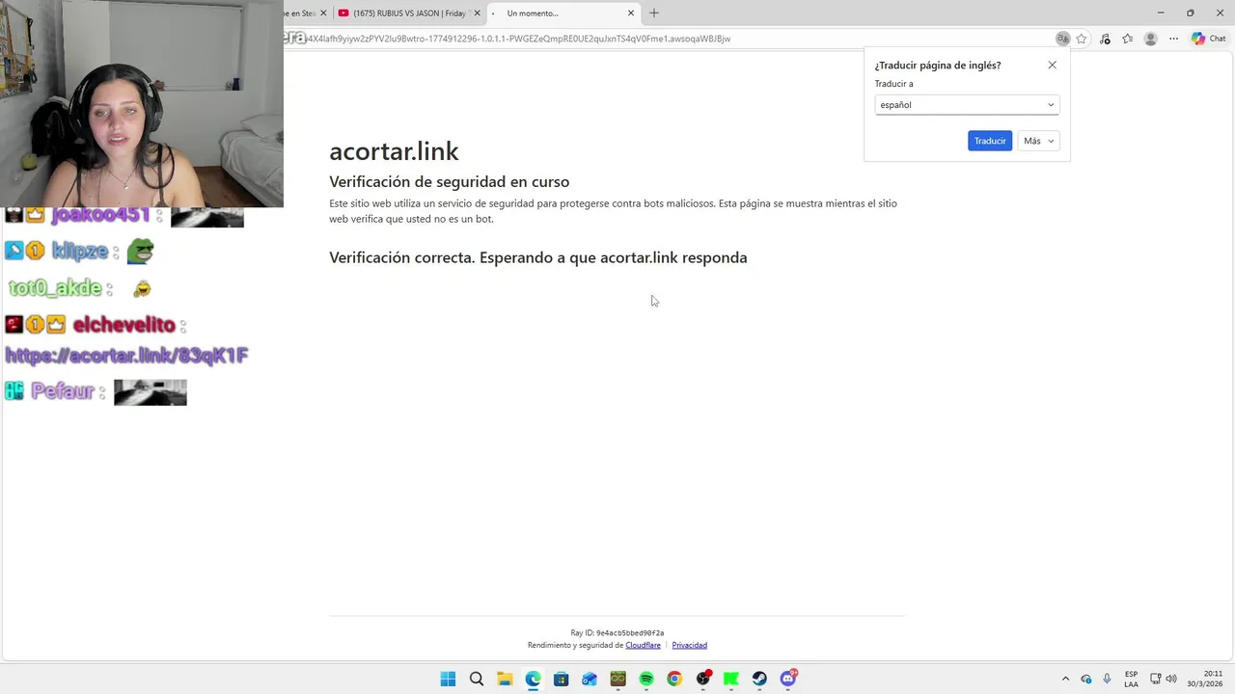Click Ray ID text in footer
The width and height of the screenshot is (1235, 694).
click(x=617, y=633)
